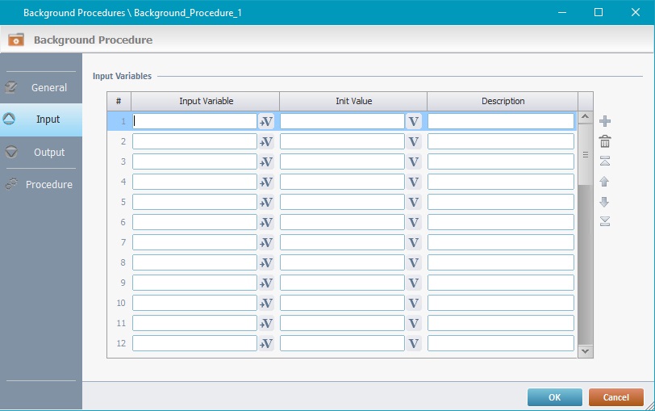The width and height of the screenshot is (655, 411).
Task: Open variable picker for row 6 Input Variable
Action: tap(266, 222)
